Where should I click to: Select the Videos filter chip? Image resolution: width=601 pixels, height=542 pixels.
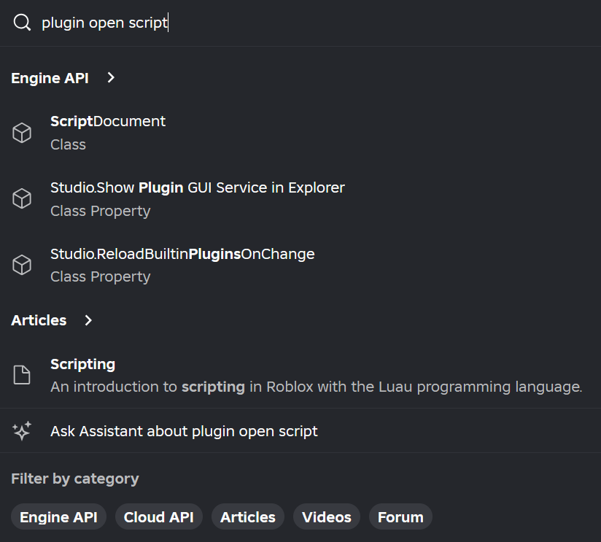327,516
